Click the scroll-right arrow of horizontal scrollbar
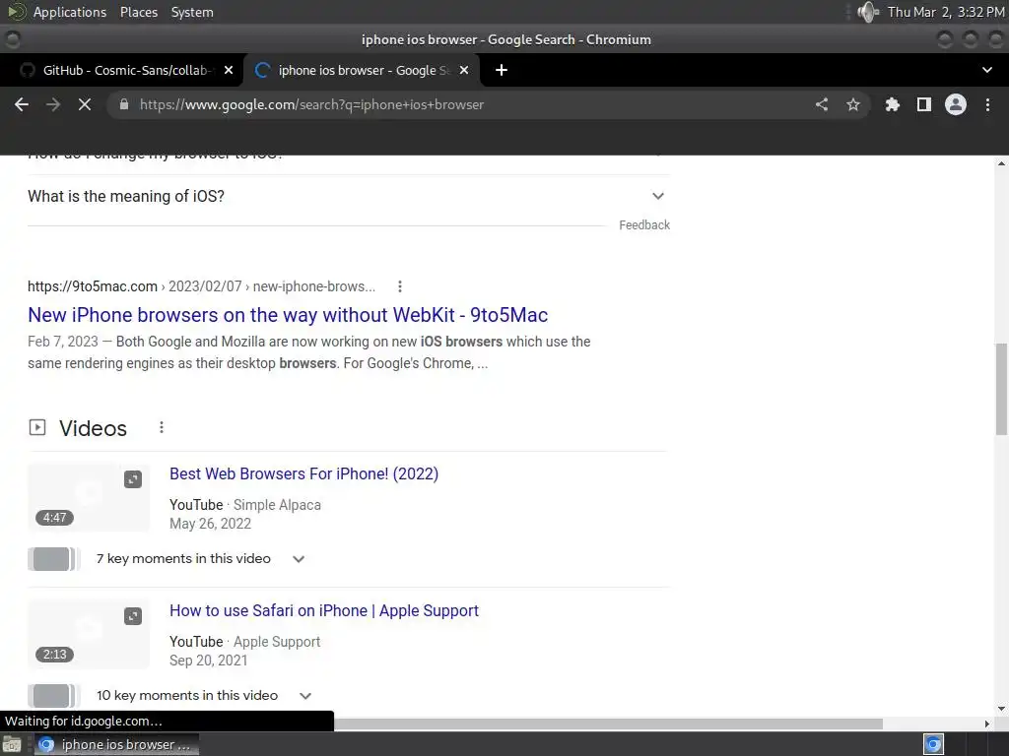This screenshot has width=1009, height=756. point(987,724)
